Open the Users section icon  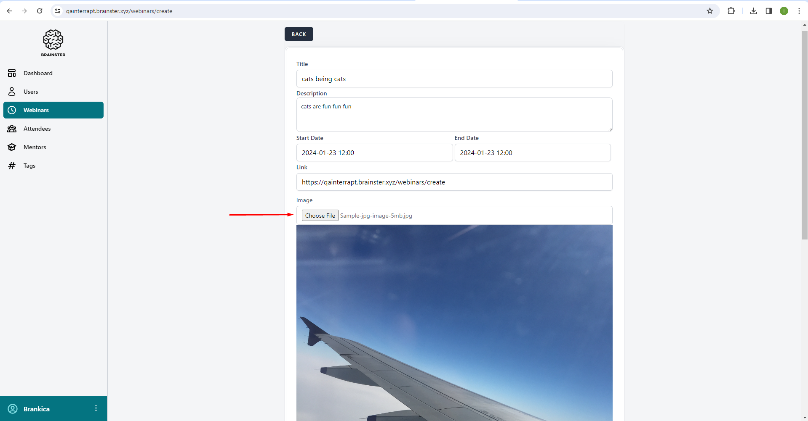click(x=12, y=92)
